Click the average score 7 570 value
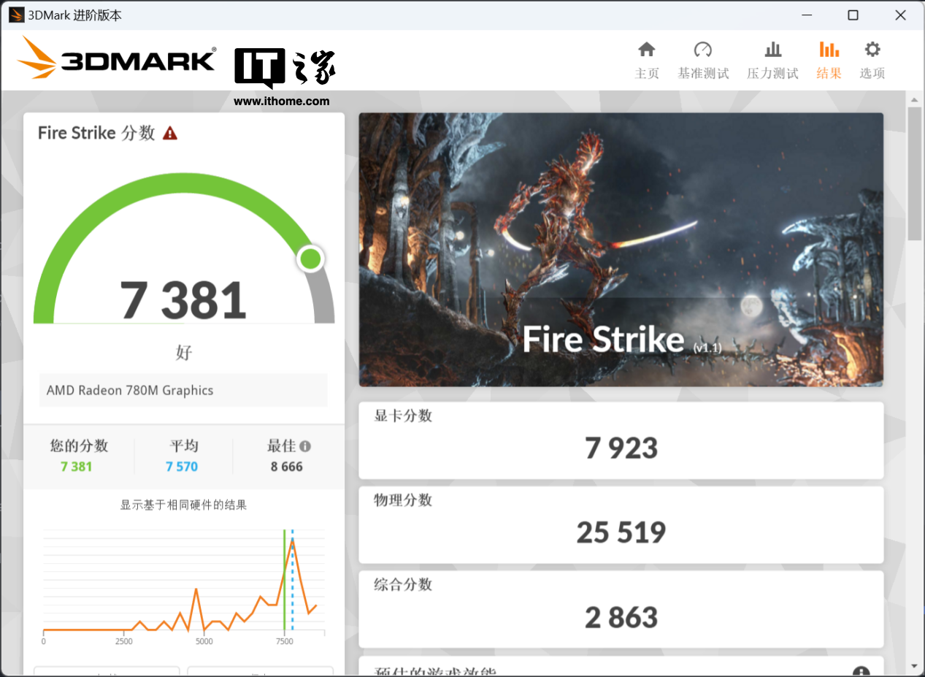 pos(182,467)
